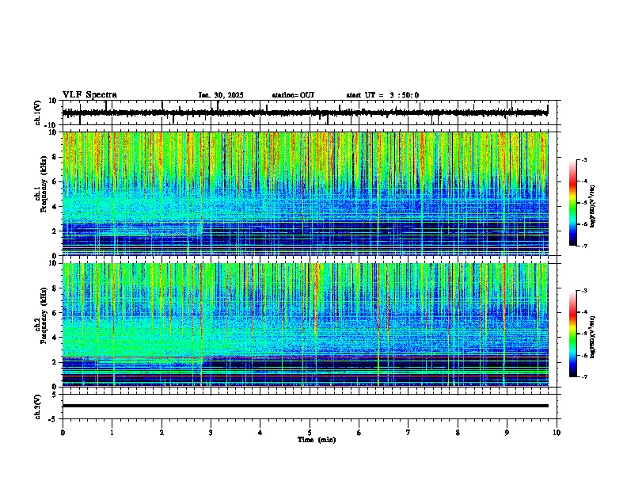
Task: Click the '-7' label on ch.2 colorbar
Action: click(x=583, y=376)
